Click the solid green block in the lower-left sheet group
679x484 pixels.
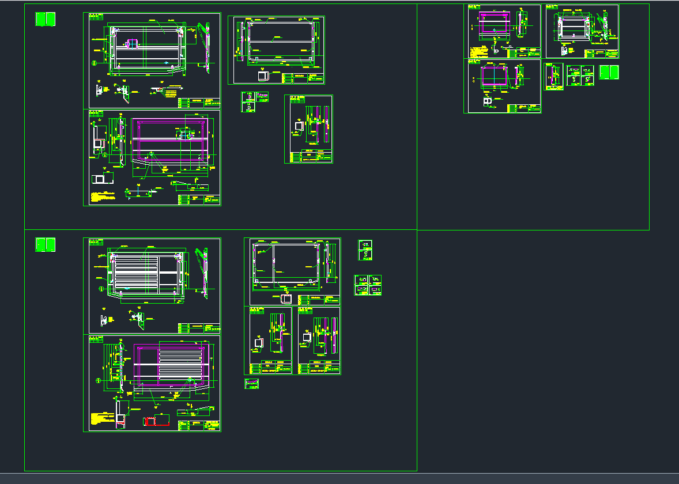point(45,244)
